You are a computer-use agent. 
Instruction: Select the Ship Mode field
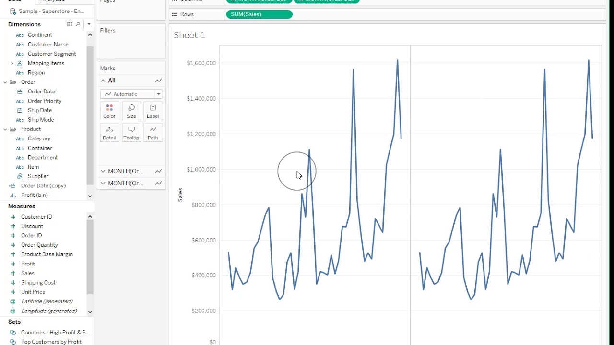41,120
